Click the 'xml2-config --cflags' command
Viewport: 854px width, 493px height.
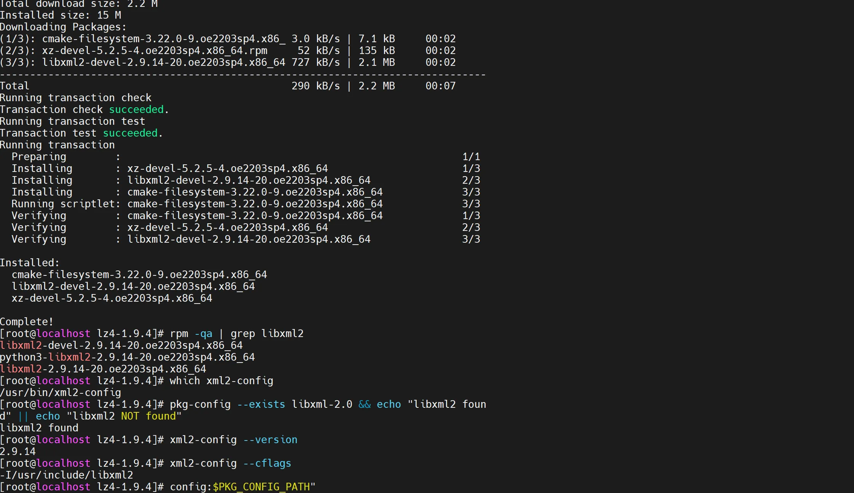point(231,463)
